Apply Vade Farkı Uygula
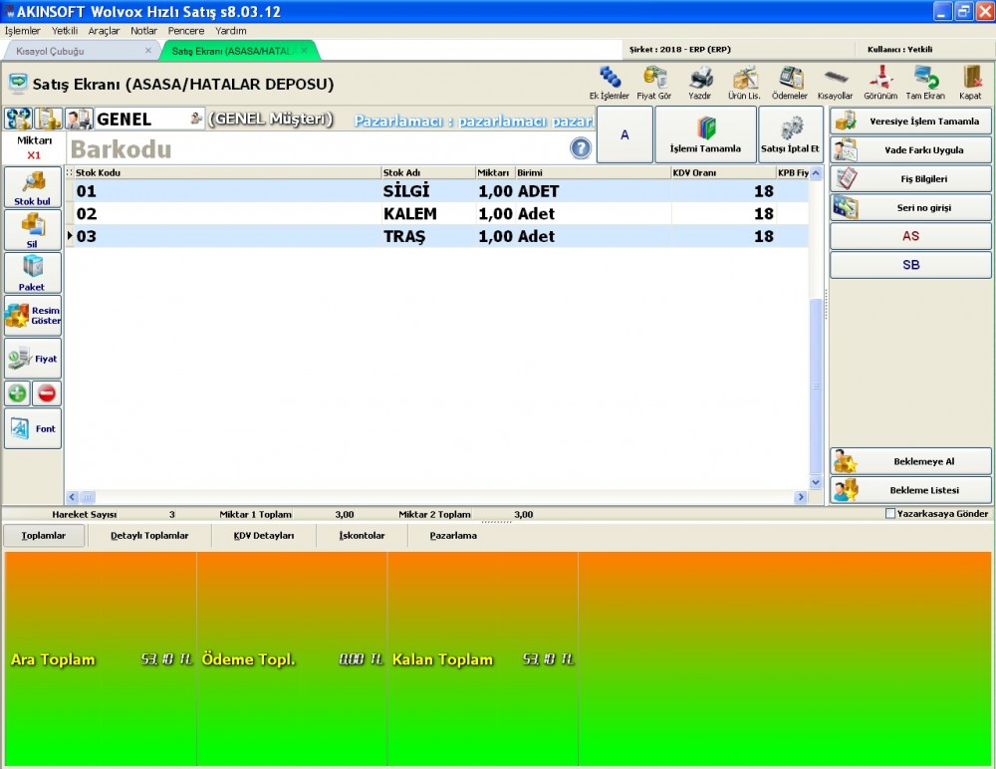The image size is (996, 769). (910, 150)
